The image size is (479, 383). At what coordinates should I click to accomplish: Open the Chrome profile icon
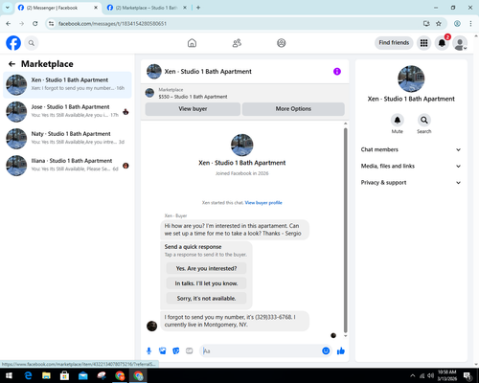click(x=457, y=24)
